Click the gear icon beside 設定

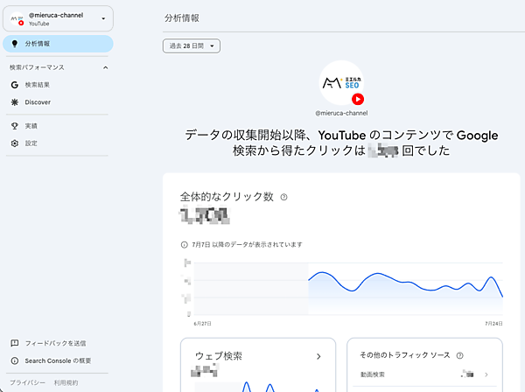coord(14,143)
